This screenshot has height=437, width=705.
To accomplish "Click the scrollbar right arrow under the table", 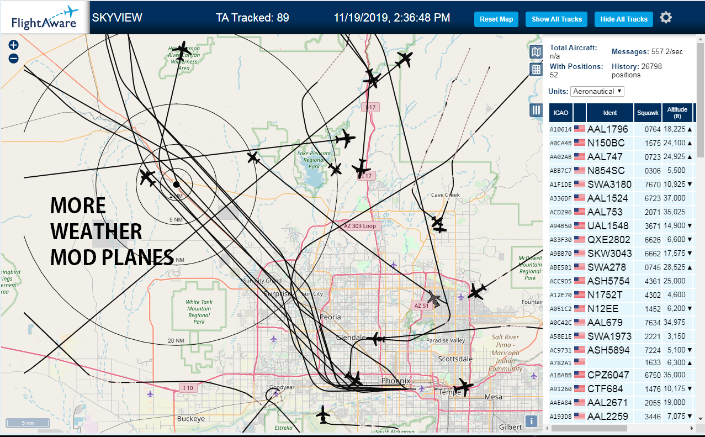I will tap(692, 428).
